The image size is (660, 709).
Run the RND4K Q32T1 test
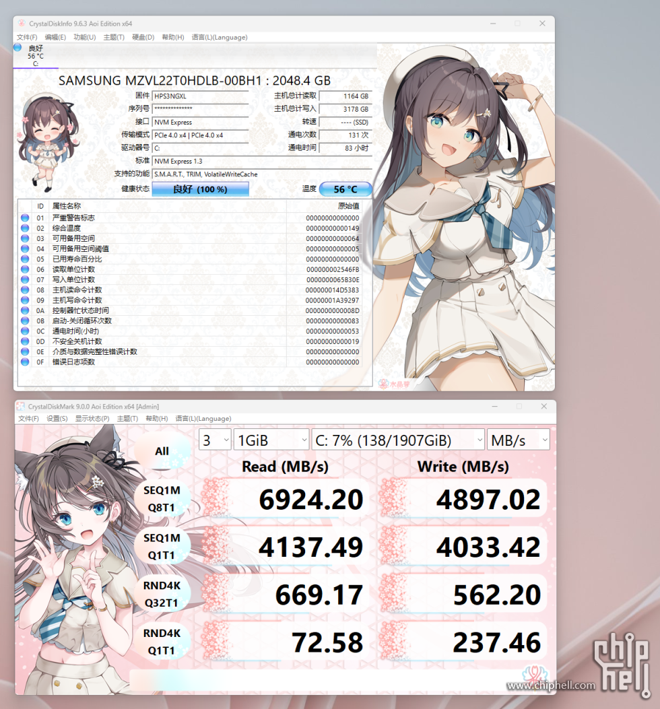point(162,594)
